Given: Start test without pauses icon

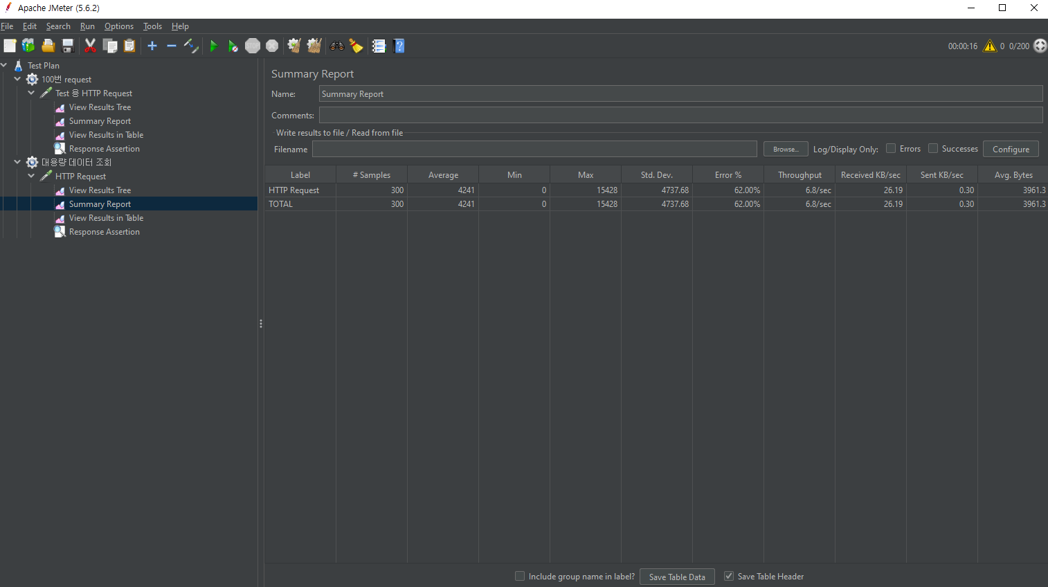Looking at the screenshot, I should point(233,46).
